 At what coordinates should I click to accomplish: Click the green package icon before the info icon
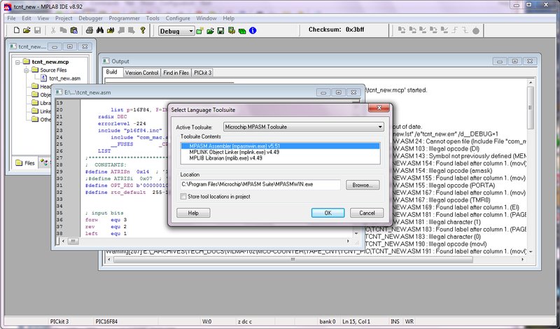(x=242, y=31)
